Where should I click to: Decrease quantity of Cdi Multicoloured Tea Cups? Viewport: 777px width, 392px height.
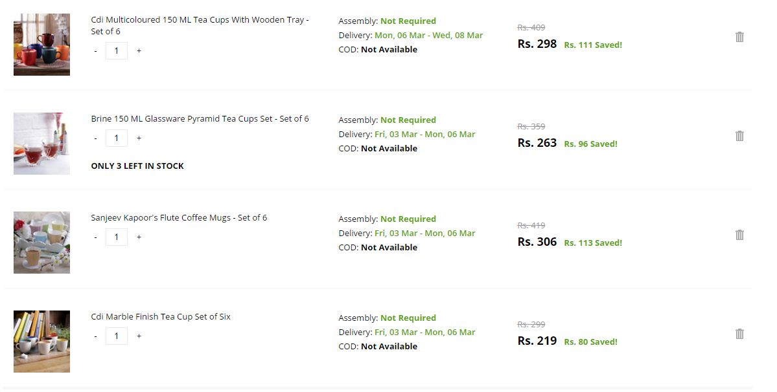click(96, 50)
